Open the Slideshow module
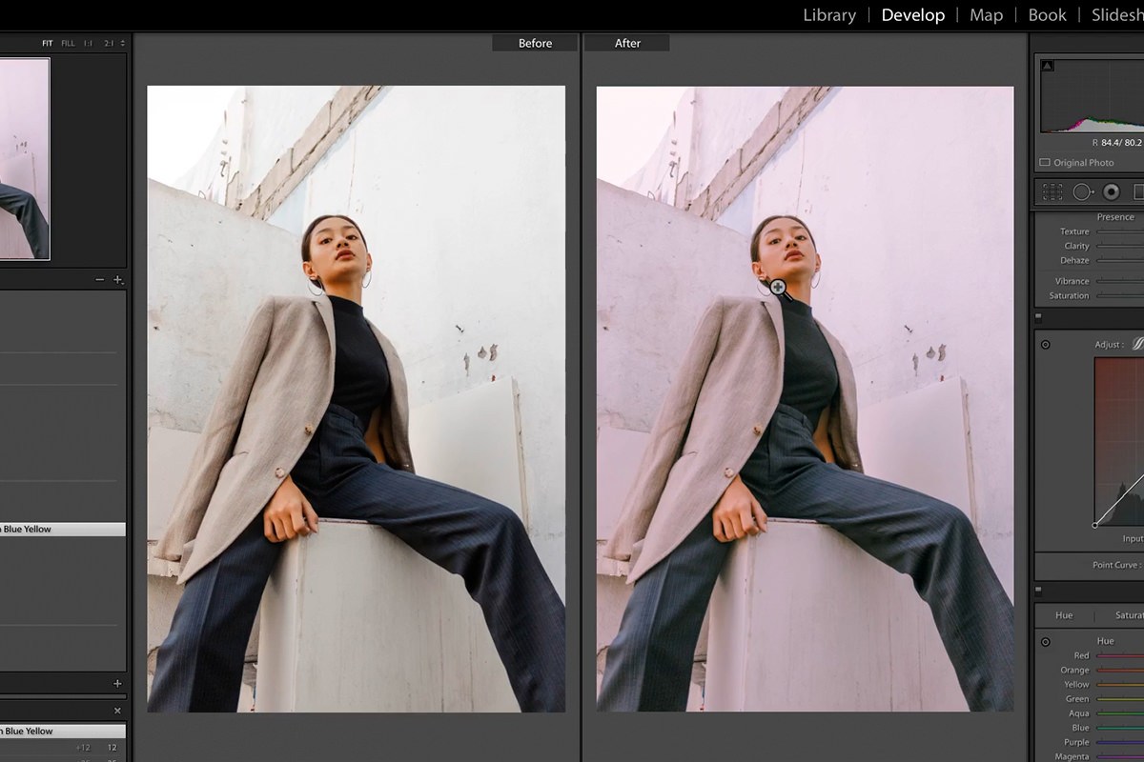Image resolution: width=1144 pixels, height=762 pixels. pos(1117,14)
